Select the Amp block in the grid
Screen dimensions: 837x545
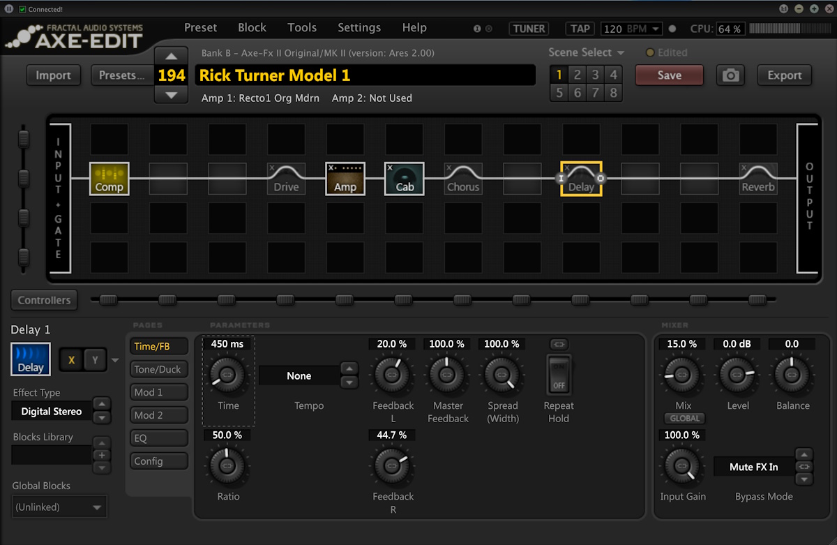click(345, 179)
